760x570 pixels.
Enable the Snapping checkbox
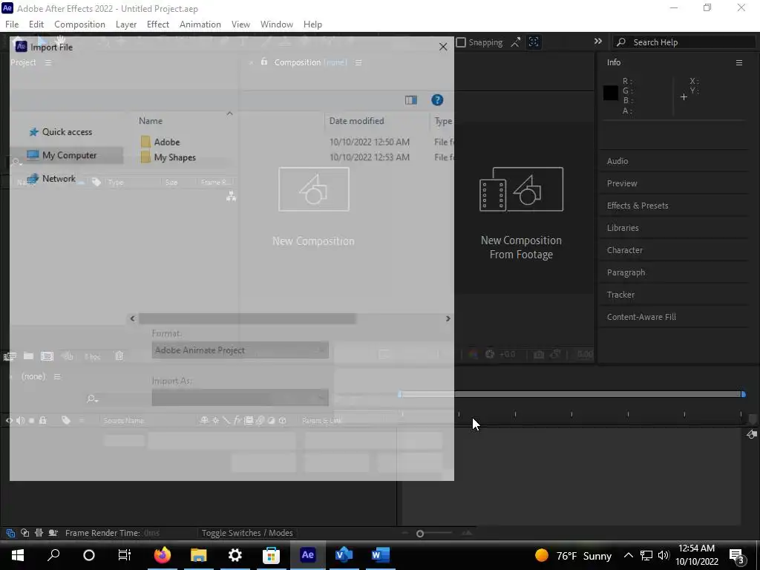461,42
